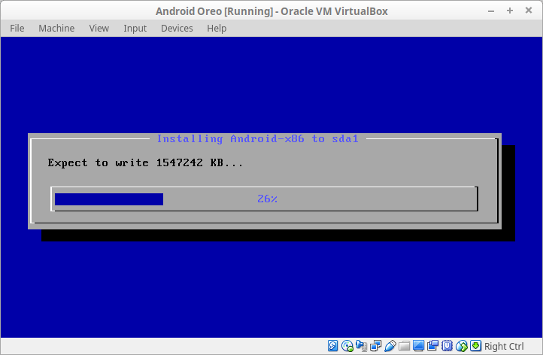Click the Android Oreo window title bar
The image size is (543, 355).
pos(271,11)
